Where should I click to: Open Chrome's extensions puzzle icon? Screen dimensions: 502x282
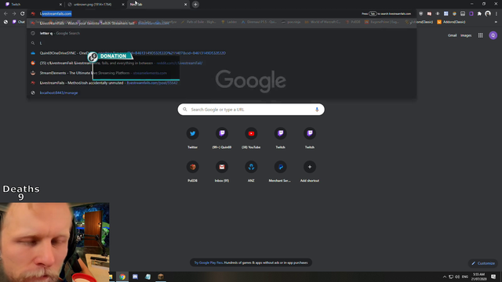click(479, 14)
